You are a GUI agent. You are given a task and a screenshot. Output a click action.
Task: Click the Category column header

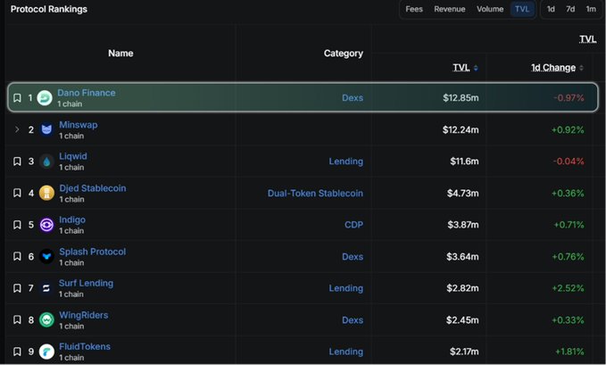[x=344, y=54]
